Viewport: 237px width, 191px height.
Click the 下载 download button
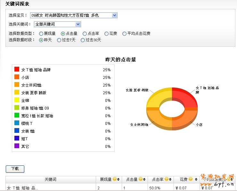[15, 169]
